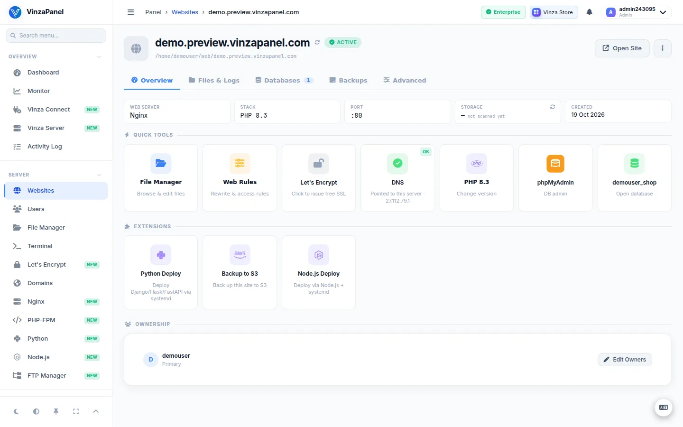
Task: Click the Open Site button
Action: pyautogui.click(x=622, y=48)
